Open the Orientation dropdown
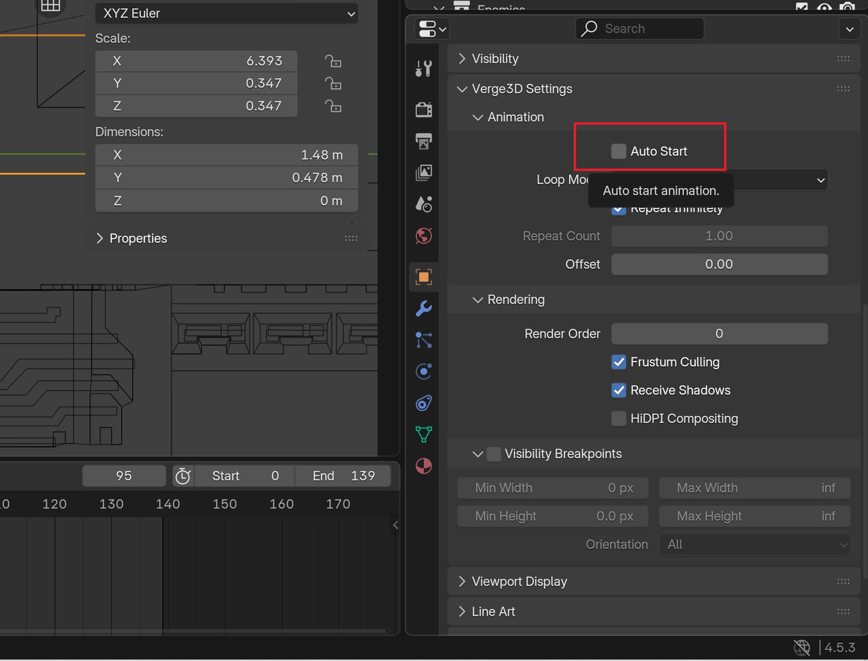Screen dimensions: 868x661 point(754,544)
